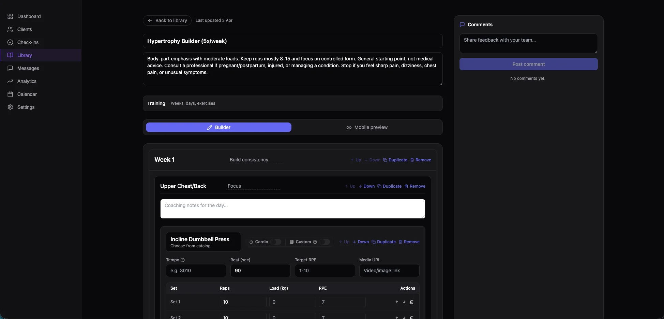Delete Set 1 with trash icon

[x=412, y=302]
